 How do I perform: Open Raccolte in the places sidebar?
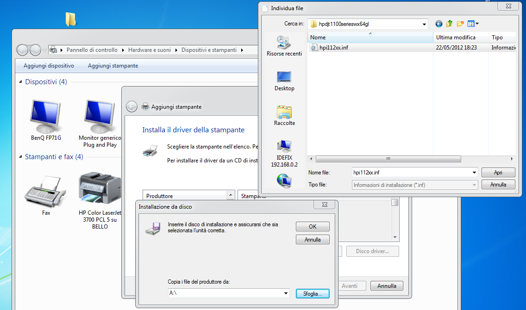coord(284,115)
